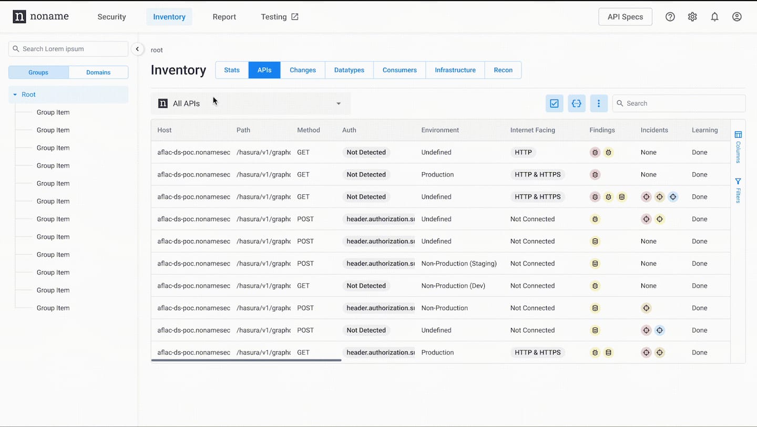757x427 pixels.
Task: Switch to the Datatypes tab
Action: click(349, 70)
